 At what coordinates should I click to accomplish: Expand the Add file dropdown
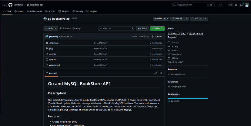coord(142,28)
